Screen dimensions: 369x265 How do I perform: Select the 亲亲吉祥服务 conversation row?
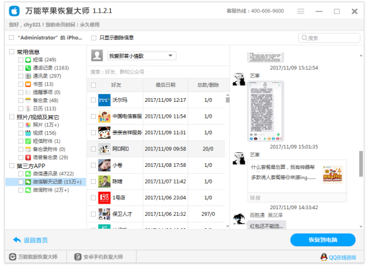pyautogui.click(x=156, y=132)
